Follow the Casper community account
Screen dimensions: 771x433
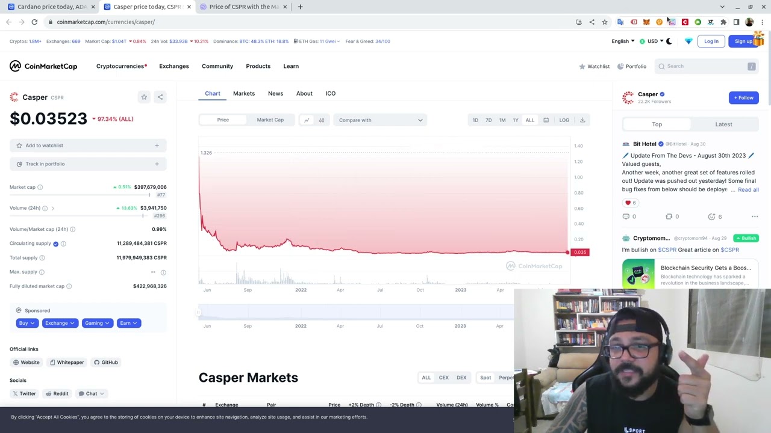pyautogui.click(x=744, y=97)
